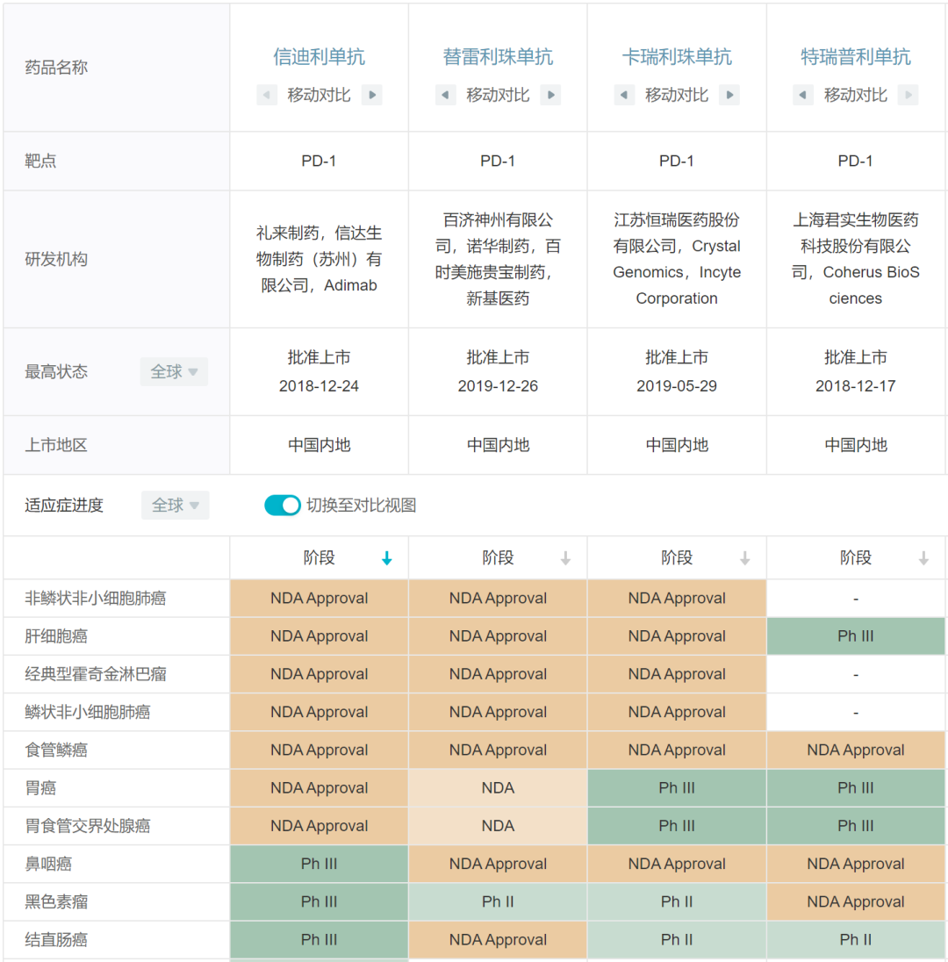
Task: Click Ph III cell for 信迪利单抗 黑色素瘤
Action: tap(319, 902)
